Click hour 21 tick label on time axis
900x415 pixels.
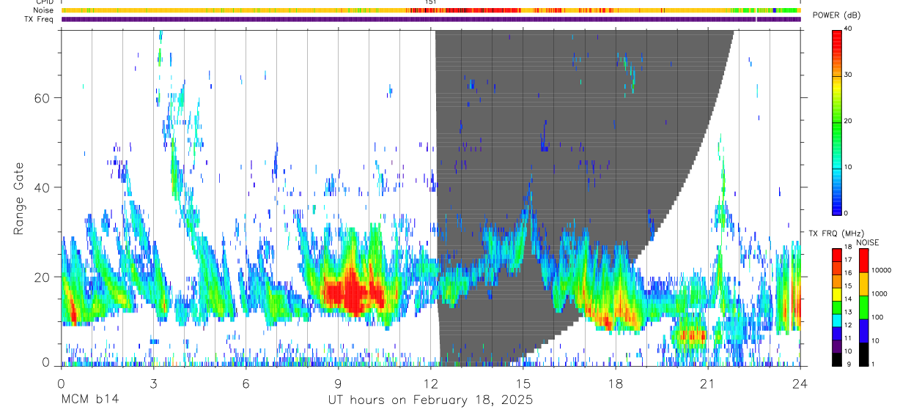707,383
